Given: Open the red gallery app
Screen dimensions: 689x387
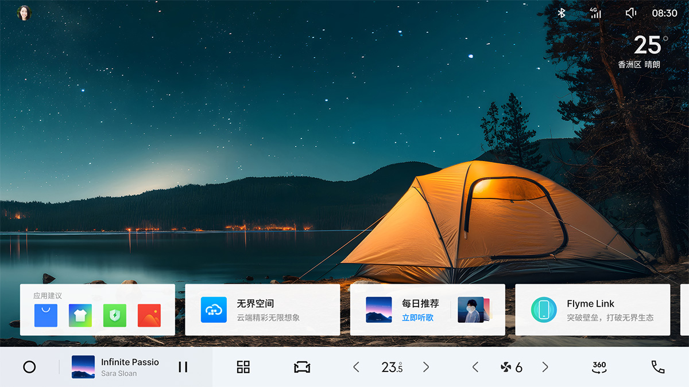Looking at the screenshot, I should [149, 315].
